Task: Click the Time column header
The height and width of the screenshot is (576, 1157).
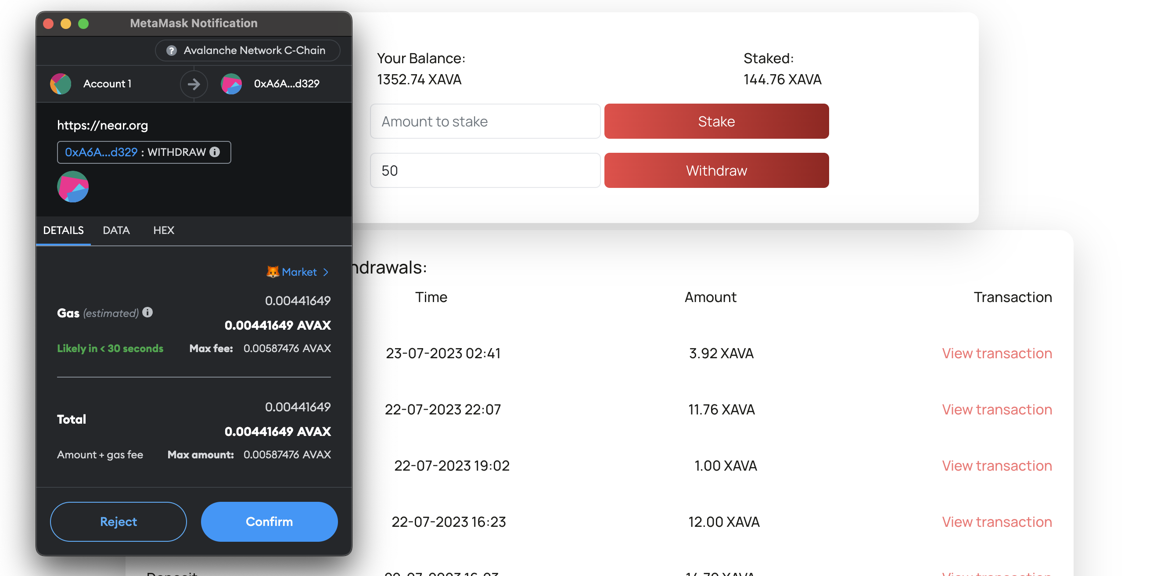Action: pyautogui.click(x=431, y=297)
